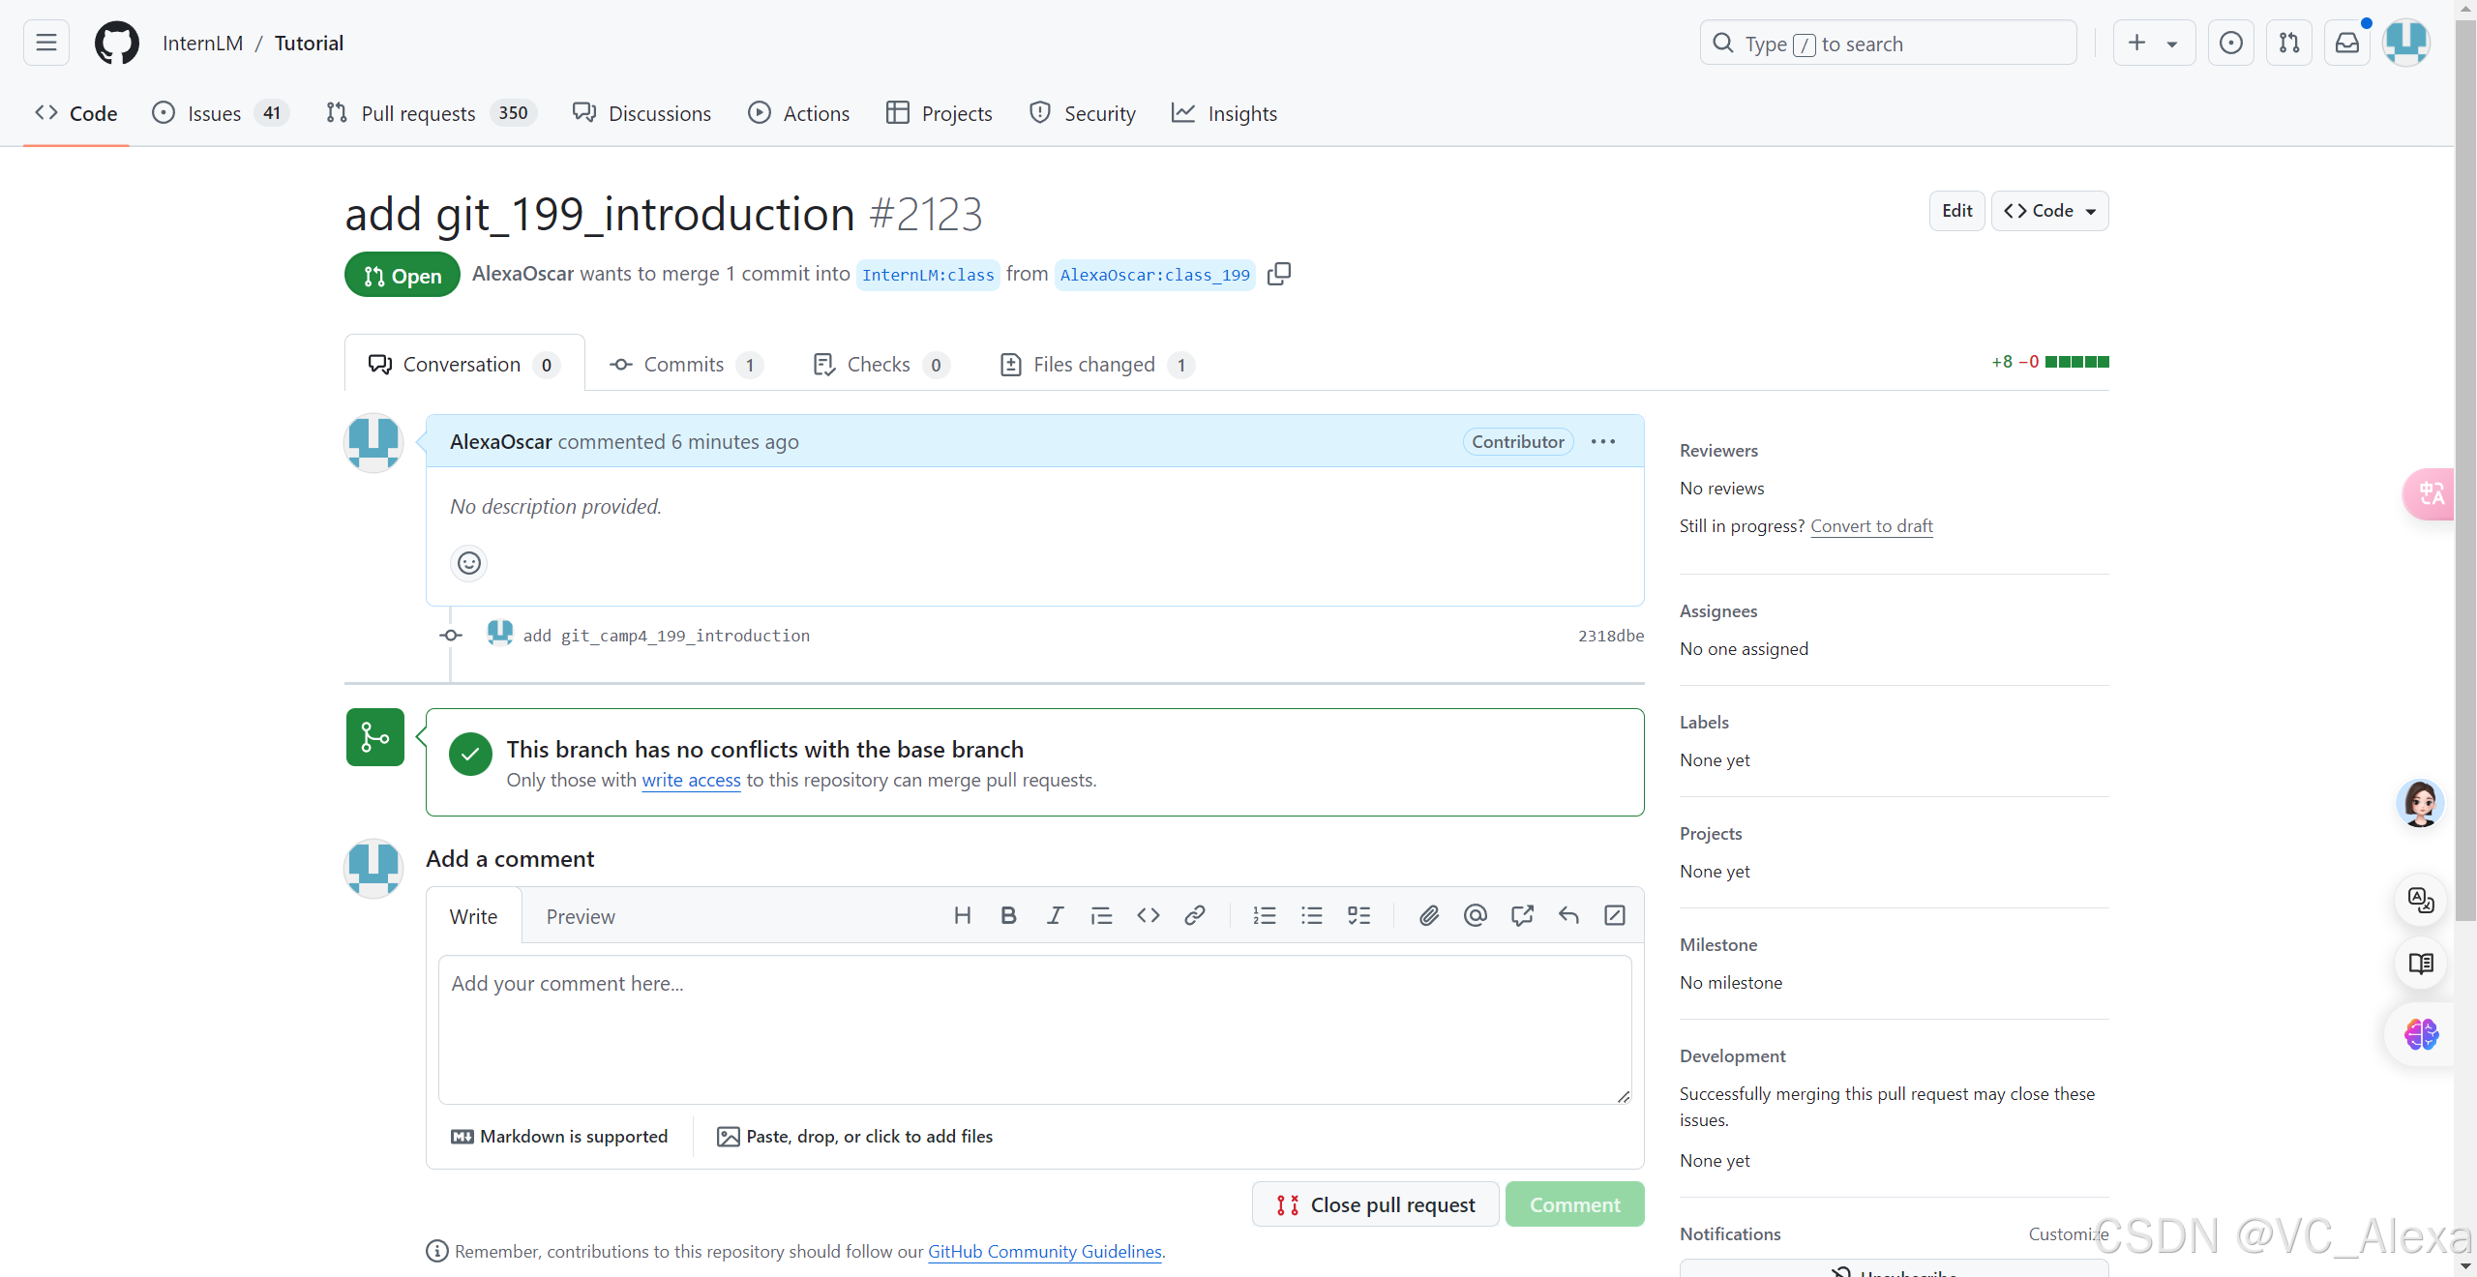The width and height of the screenshot is (2477, 1277).
Task: Open the Pull requests tab
Action: pyautogui.click(x=432, y=113)
